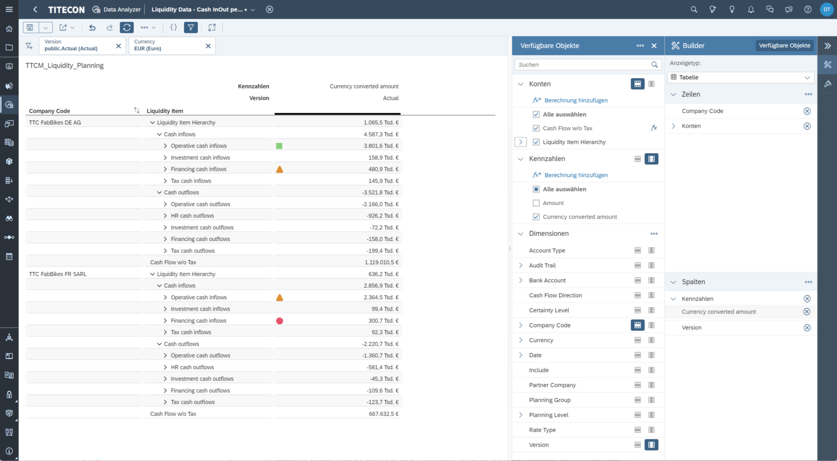This screenshot has height=461, width=837.
Task: Click the green indicator next to Operative cash inflows
Action: pyautogui.click(x=279, y=145)
